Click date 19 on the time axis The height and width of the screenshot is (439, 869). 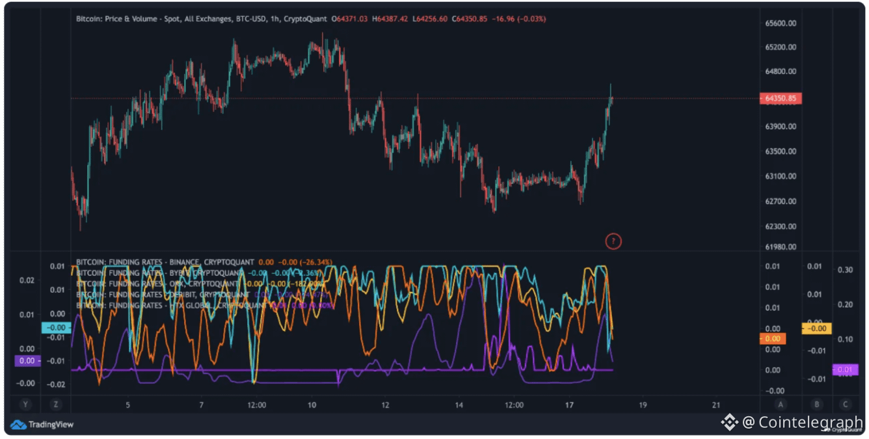tap(643, 405)
